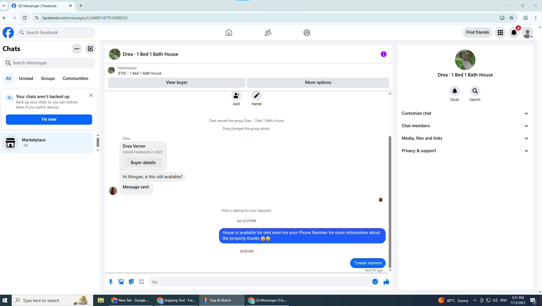
Task: Click the Marketplace listing thumbnail
Action: 111,70
